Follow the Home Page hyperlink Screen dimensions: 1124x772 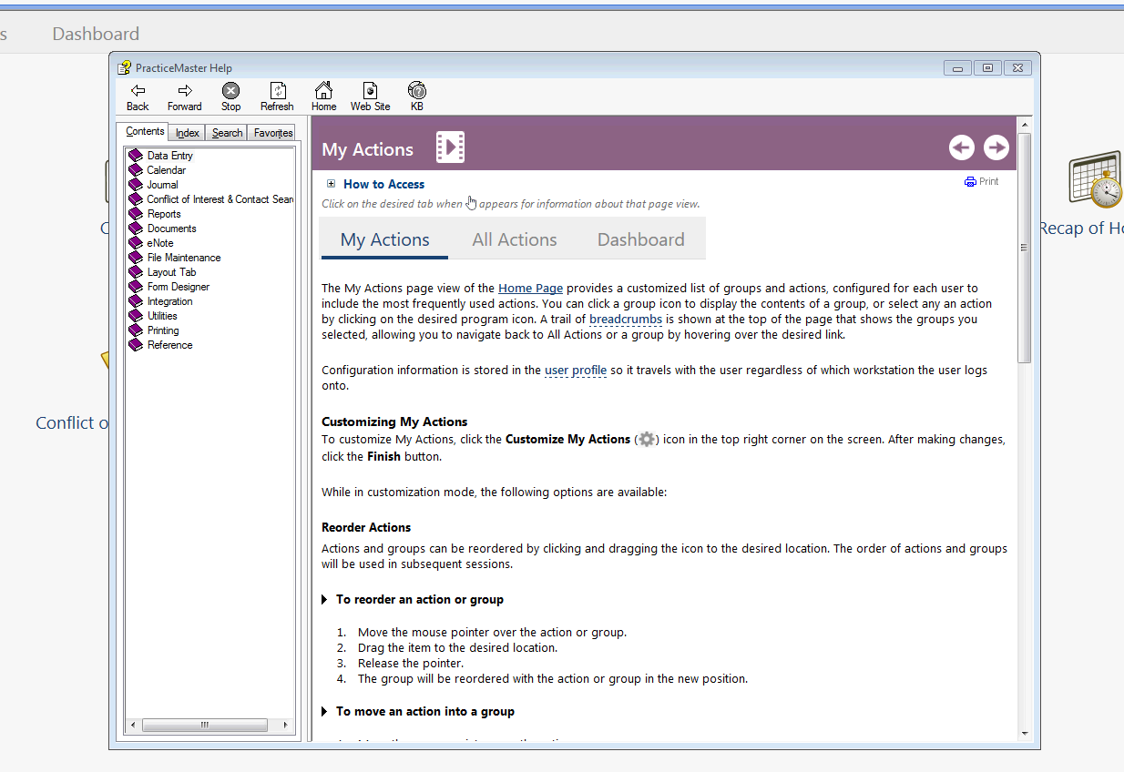click(530, 289)
